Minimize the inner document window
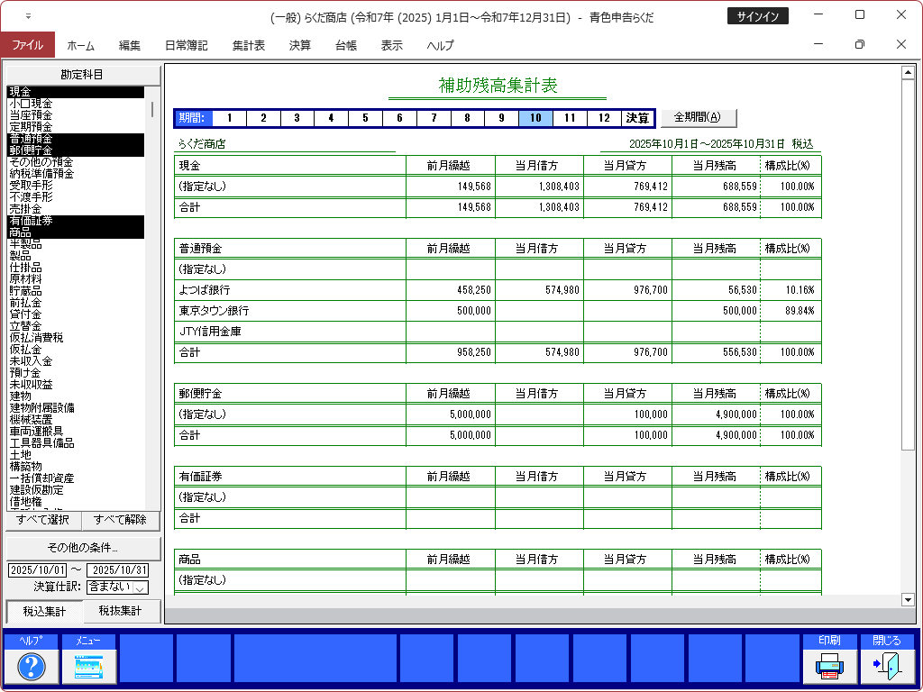The height and width of the screenshot is (692, 923). [x=818, y=45]
